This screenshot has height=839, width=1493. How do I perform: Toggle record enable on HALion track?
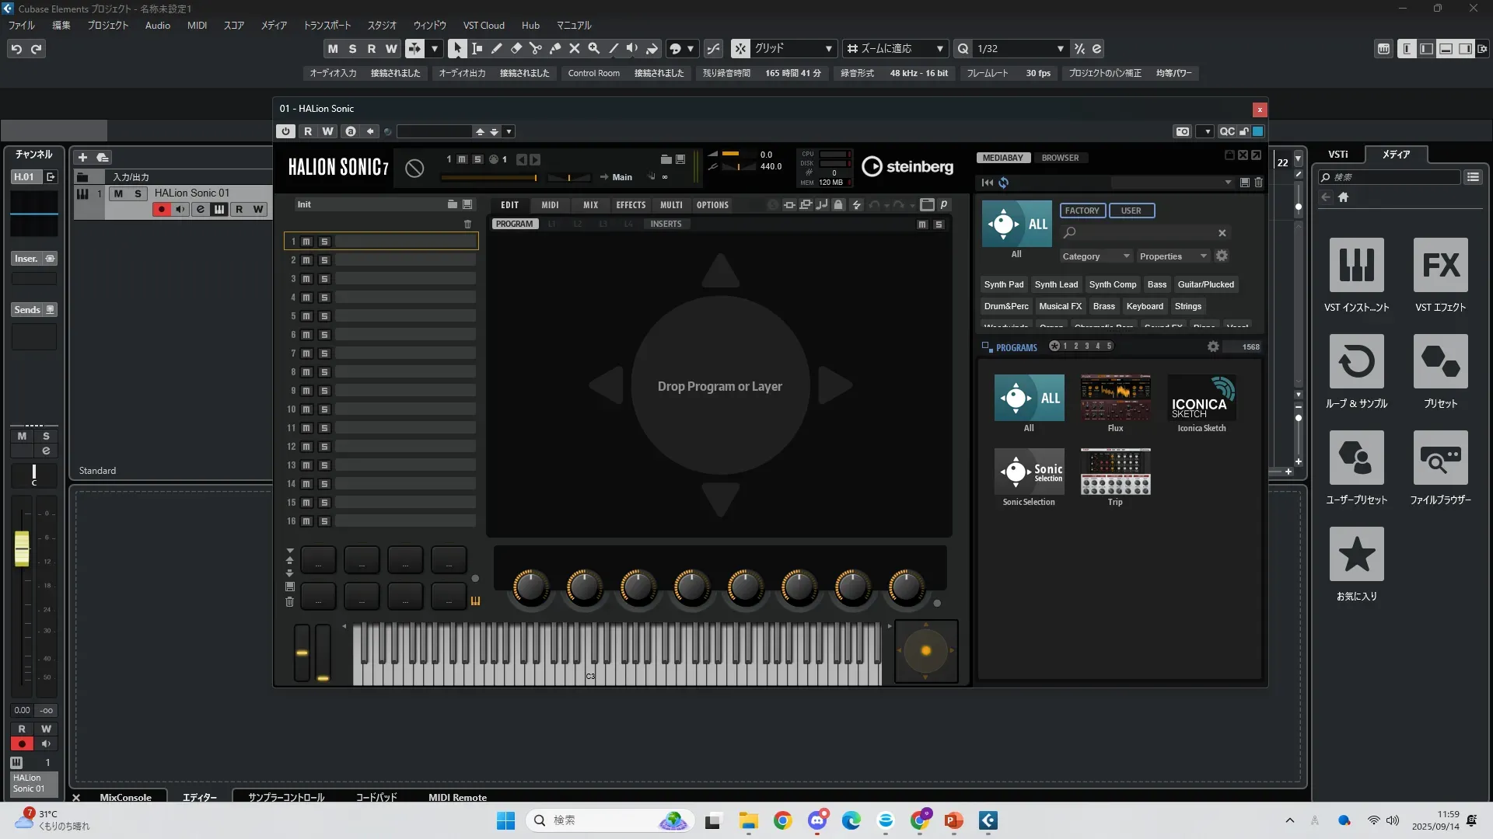[x=162, y=209]
